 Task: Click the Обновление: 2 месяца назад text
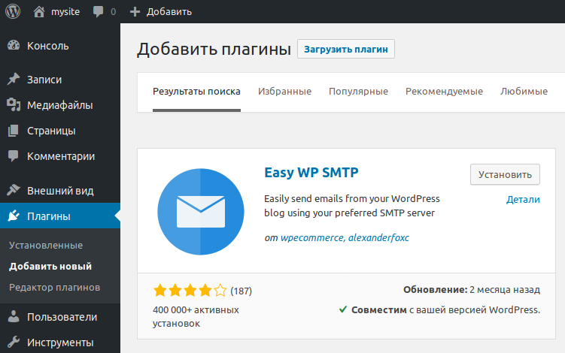pos(471,290)
